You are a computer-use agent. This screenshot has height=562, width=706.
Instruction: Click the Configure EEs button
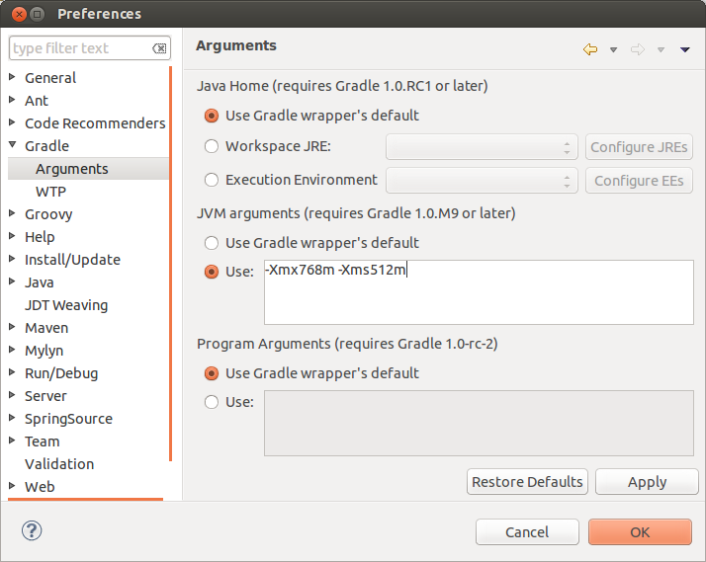pos(639,181)
